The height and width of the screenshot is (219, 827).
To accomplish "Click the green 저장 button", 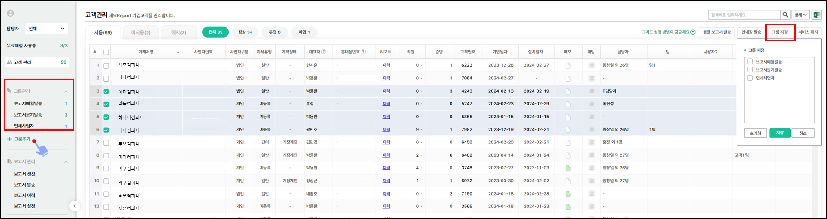I will click(x=779, y=133).
